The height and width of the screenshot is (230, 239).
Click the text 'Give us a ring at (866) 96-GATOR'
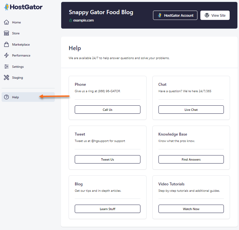[97, 91]
